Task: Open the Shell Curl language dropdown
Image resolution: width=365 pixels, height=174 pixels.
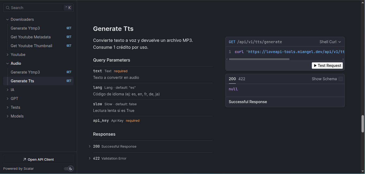Action: click(330, 42)
